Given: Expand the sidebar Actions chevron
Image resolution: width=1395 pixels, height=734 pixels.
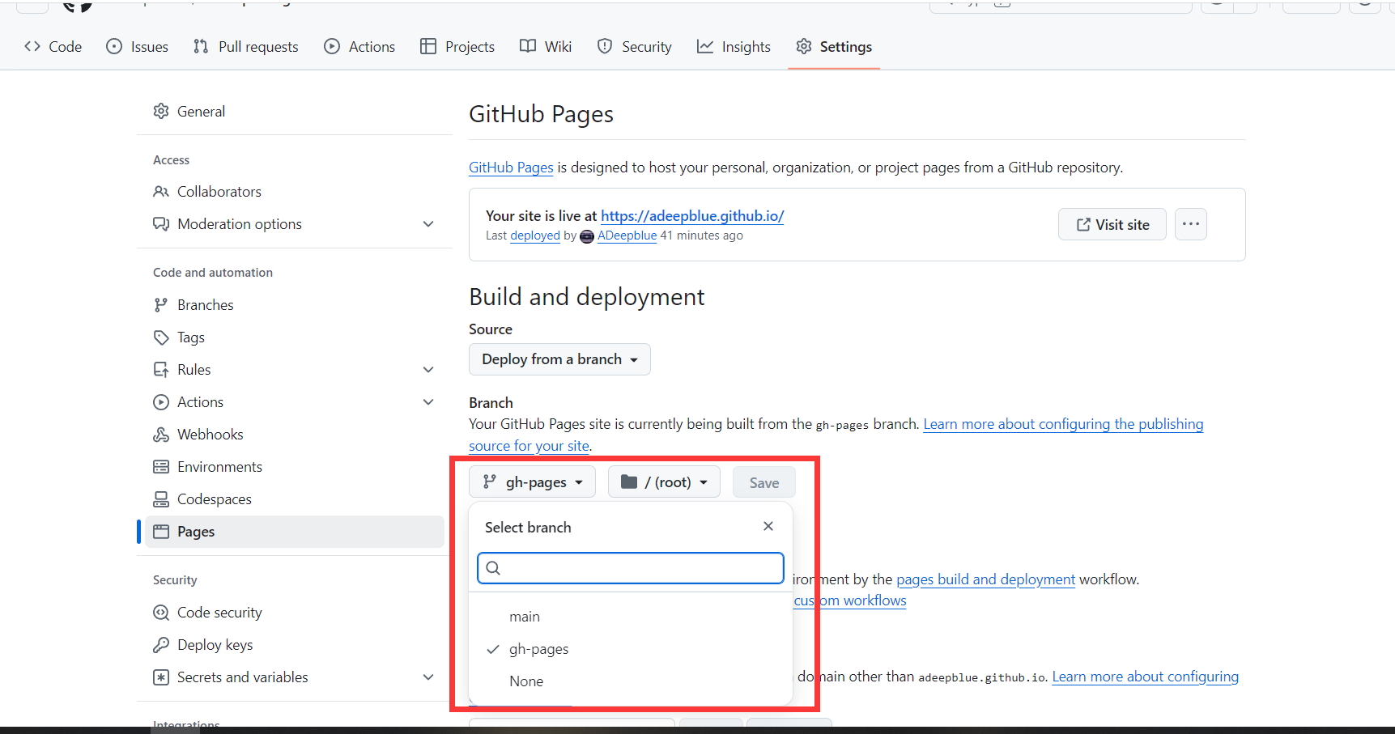Looking at the screenshot, I should pos(428,402).
